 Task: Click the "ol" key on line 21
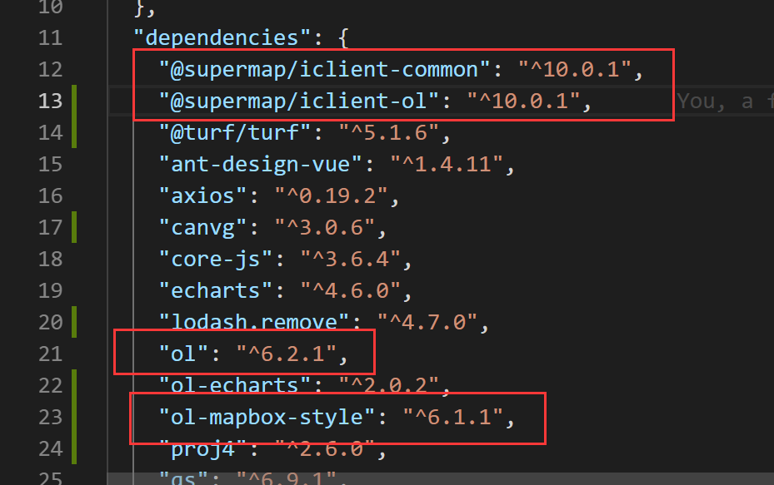point(183,354)
